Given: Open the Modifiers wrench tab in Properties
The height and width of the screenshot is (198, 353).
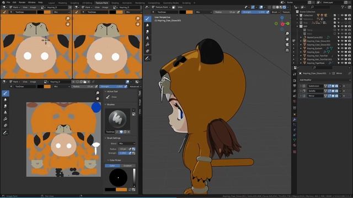Looking at the screenshot, I should pos(295,119).
